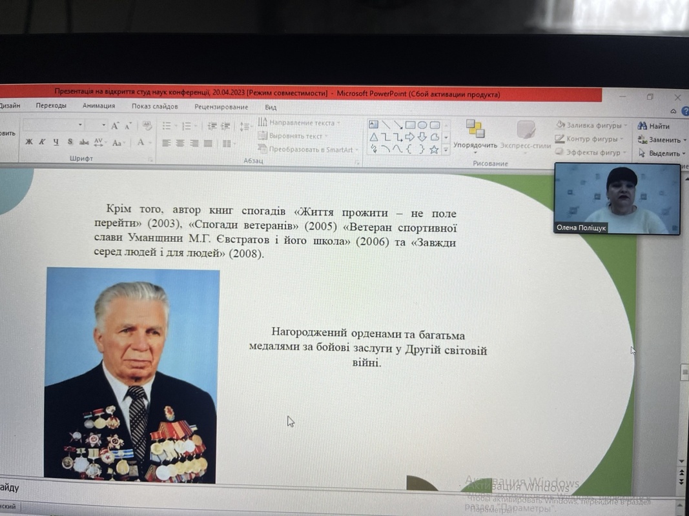Open the Выделить selection menu
The image size is (689, 516).
pyautogui.click(x=662, y=153)
